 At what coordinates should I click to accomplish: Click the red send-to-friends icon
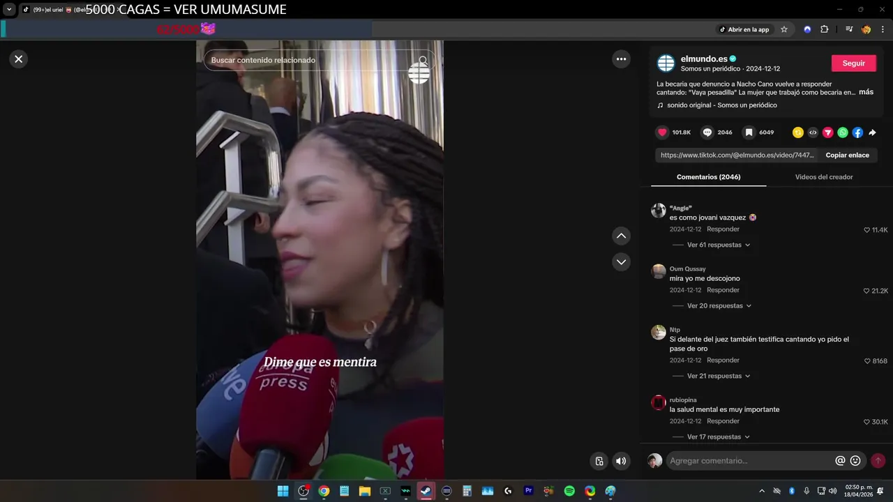(x=828, y=132)
